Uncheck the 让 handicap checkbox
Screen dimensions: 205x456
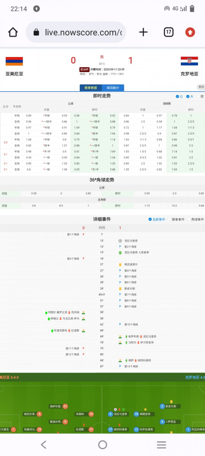coord(177,97)
